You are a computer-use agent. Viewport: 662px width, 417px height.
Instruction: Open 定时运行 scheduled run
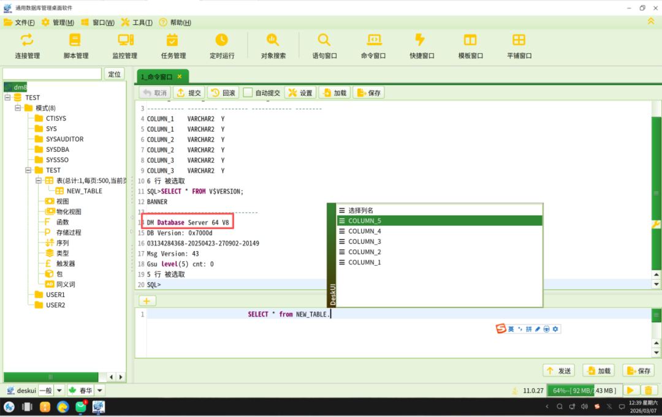coord(222,46)
